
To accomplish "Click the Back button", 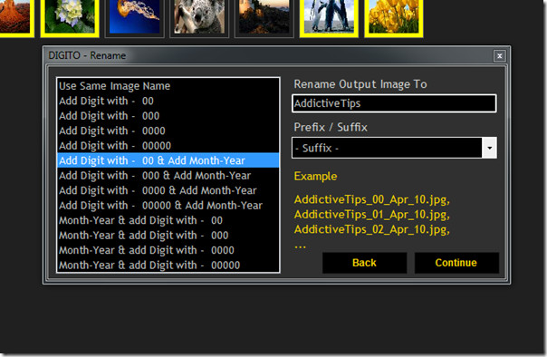I will click(x=365, y=263).
